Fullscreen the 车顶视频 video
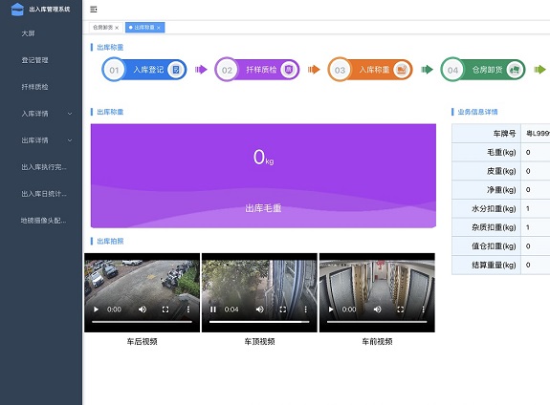Screen dimensions: 550x405 (283, 309)
